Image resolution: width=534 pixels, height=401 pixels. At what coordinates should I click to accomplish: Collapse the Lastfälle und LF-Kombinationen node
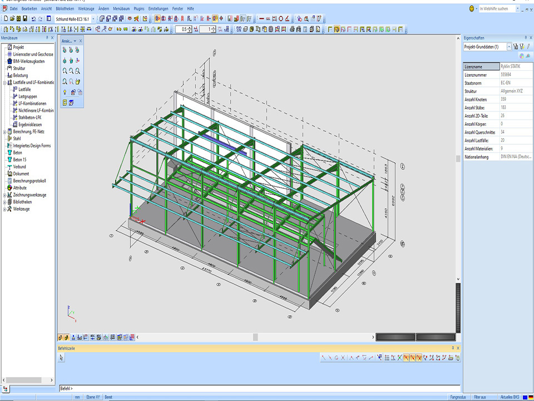click(4, 82)
